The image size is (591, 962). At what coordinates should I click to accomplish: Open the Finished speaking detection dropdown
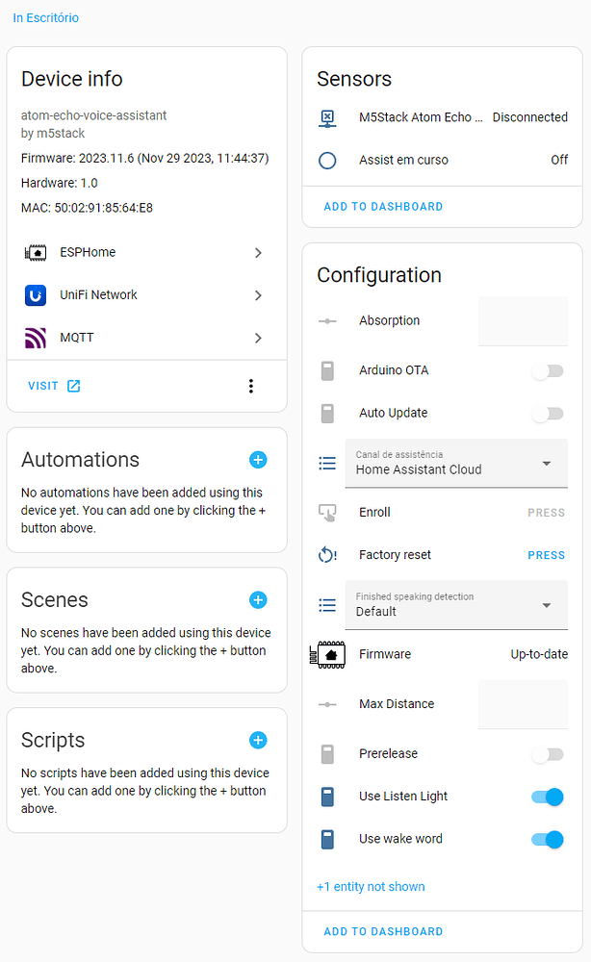pos(456,605)
